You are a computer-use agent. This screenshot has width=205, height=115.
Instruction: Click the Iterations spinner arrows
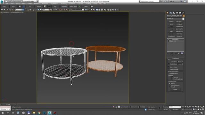[182, 62]
